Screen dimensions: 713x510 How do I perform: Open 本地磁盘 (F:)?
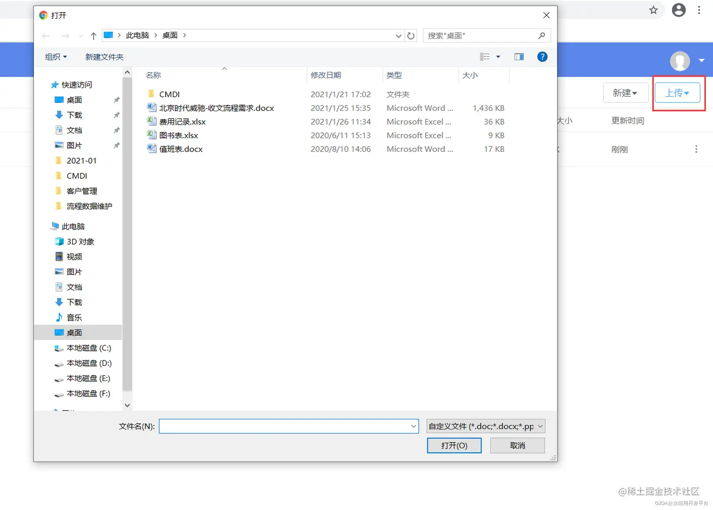89,394
